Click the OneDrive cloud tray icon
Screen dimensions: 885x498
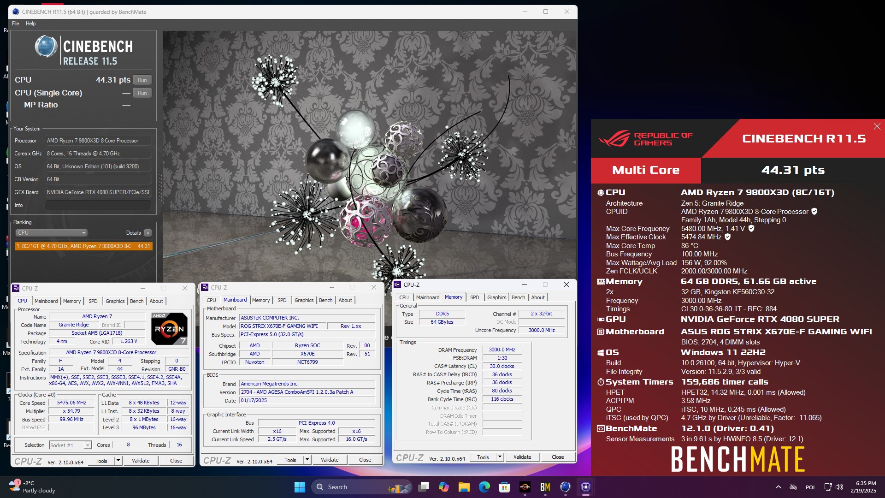coord(793,487)
